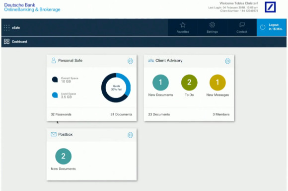Open Personal Safe card settings gear
Screen dimensions: 288x191
pyautogui.click(x=130, y=61)
